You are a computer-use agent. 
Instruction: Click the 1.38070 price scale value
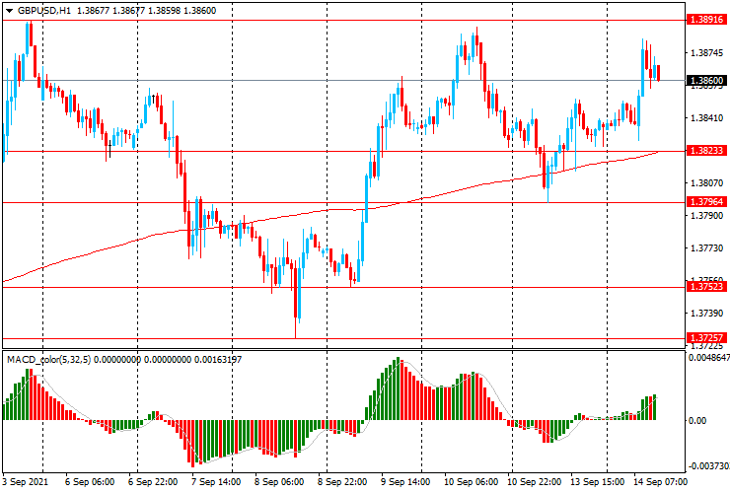707,183
